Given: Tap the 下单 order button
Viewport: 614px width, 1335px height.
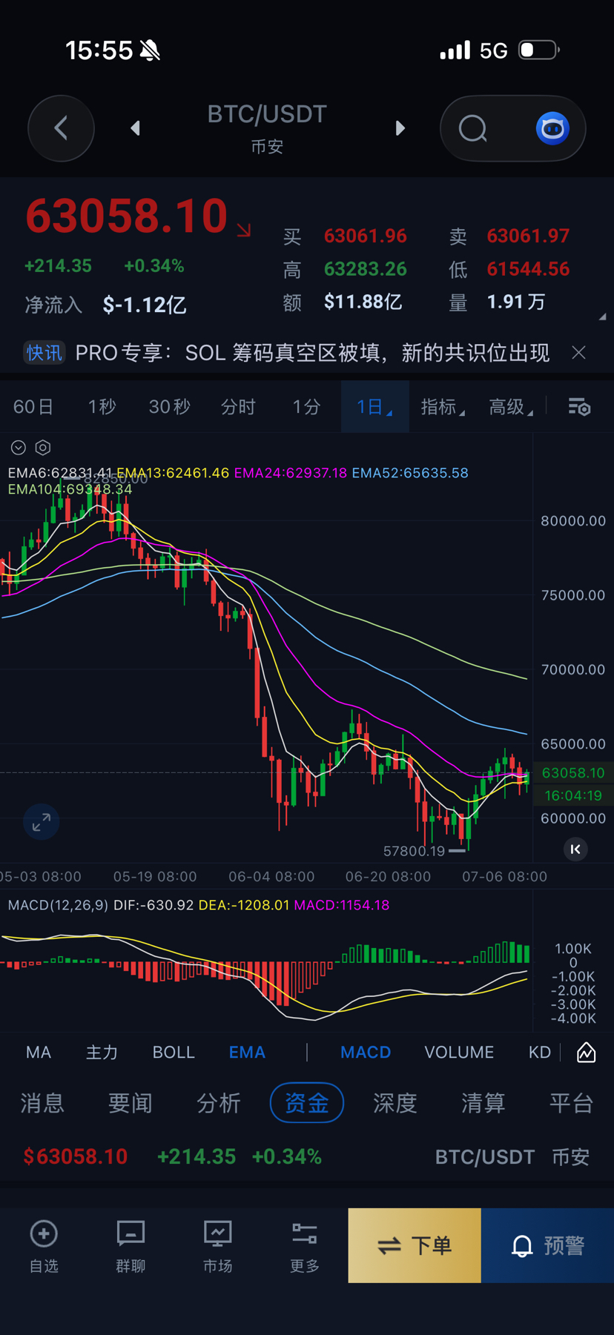Looking at the screenshot, I should tap(415, 1245).
